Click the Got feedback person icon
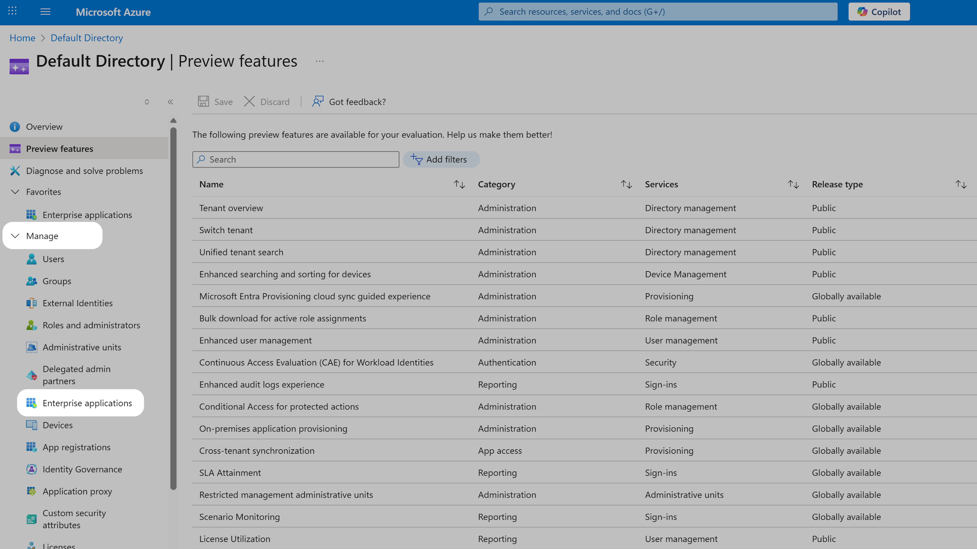Viewport: 977px width, 549px height. 318,102
